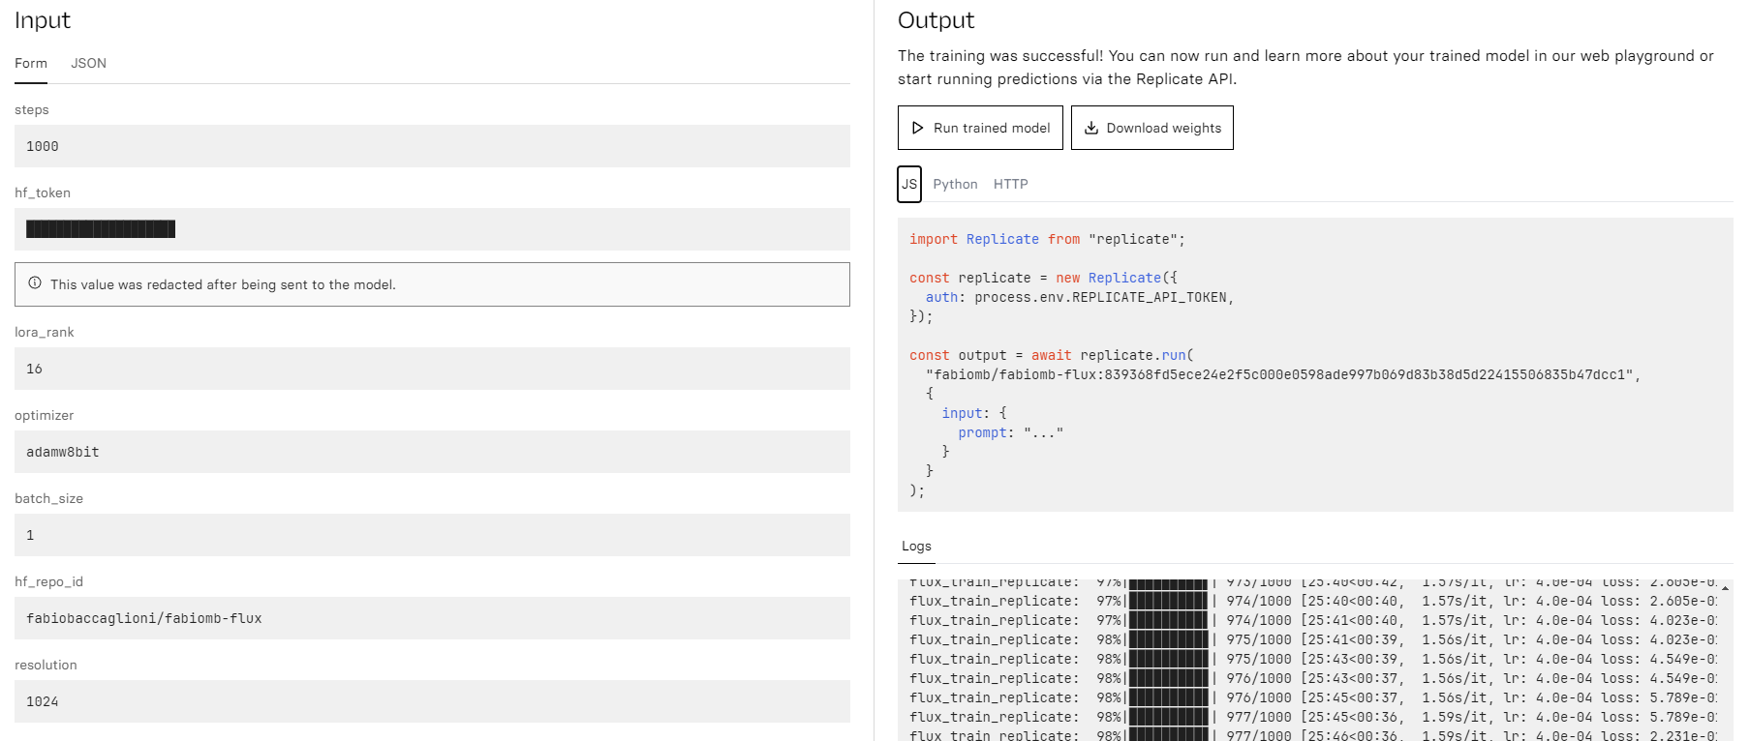The image size is (1750, 741).
Task: Click the prompt: "..." code line
Action: 1011,432
